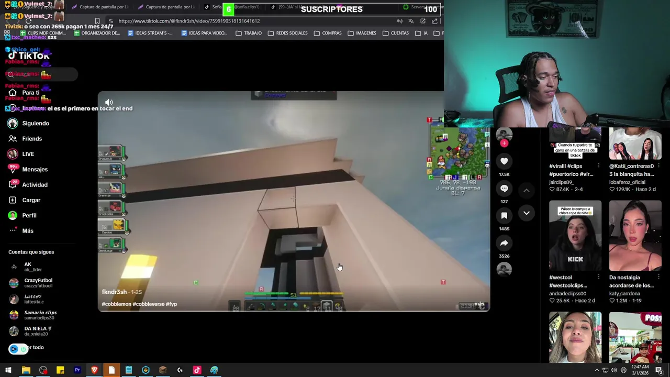Click the browser share icon in address bar
The image size is (670, 377).
click(434, 21)
